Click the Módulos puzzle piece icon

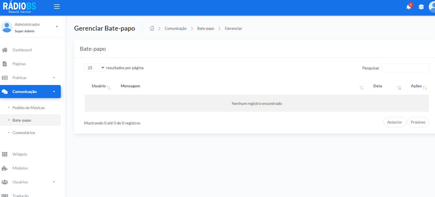[5, 168]
